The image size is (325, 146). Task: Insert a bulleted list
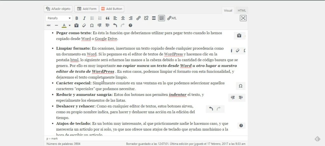(x=92, y=18)
